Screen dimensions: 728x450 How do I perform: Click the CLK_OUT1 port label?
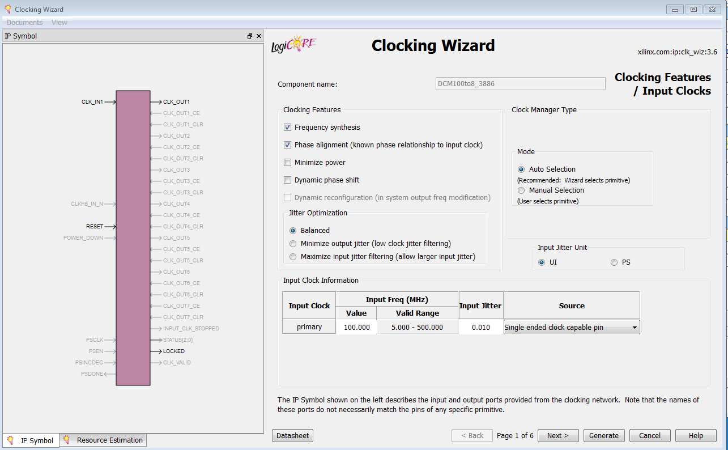176,102
